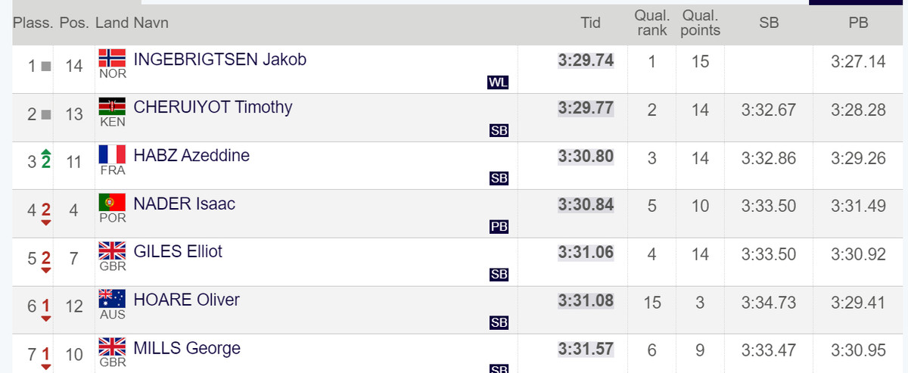Click the Portugal flag beside NADER

pyautogui.click(x=112, y=203)
